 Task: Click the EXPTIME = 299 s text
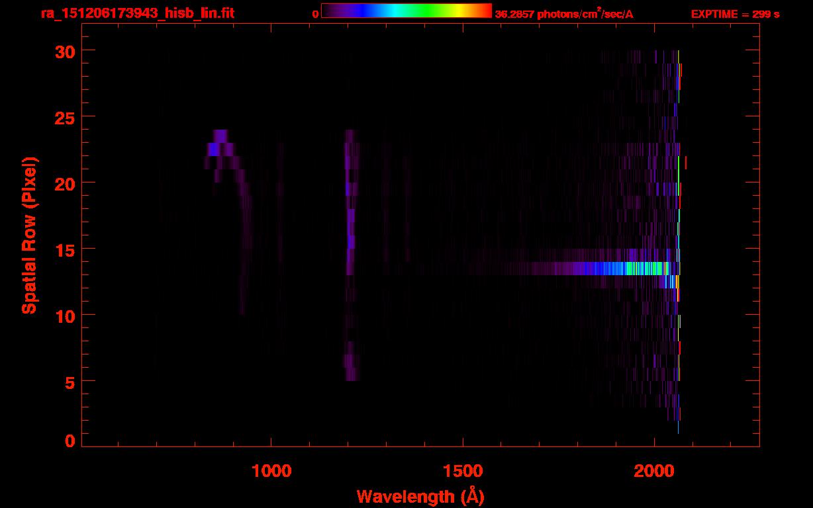pos(735,14)
